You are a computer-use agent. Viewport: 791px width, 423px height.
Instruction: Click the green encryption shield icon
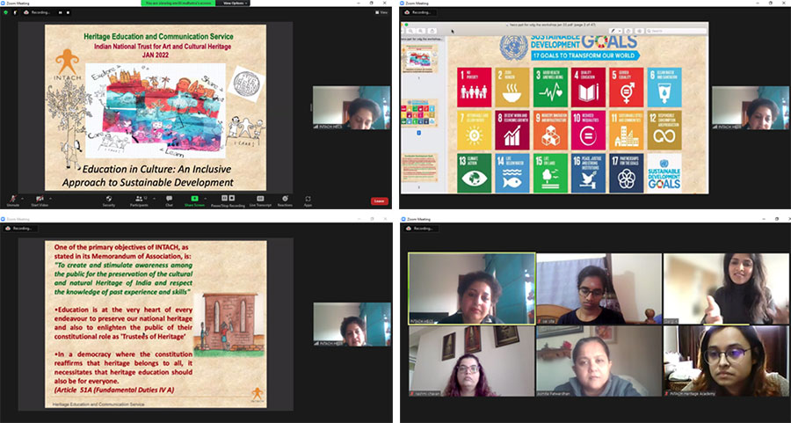[5, 12]
